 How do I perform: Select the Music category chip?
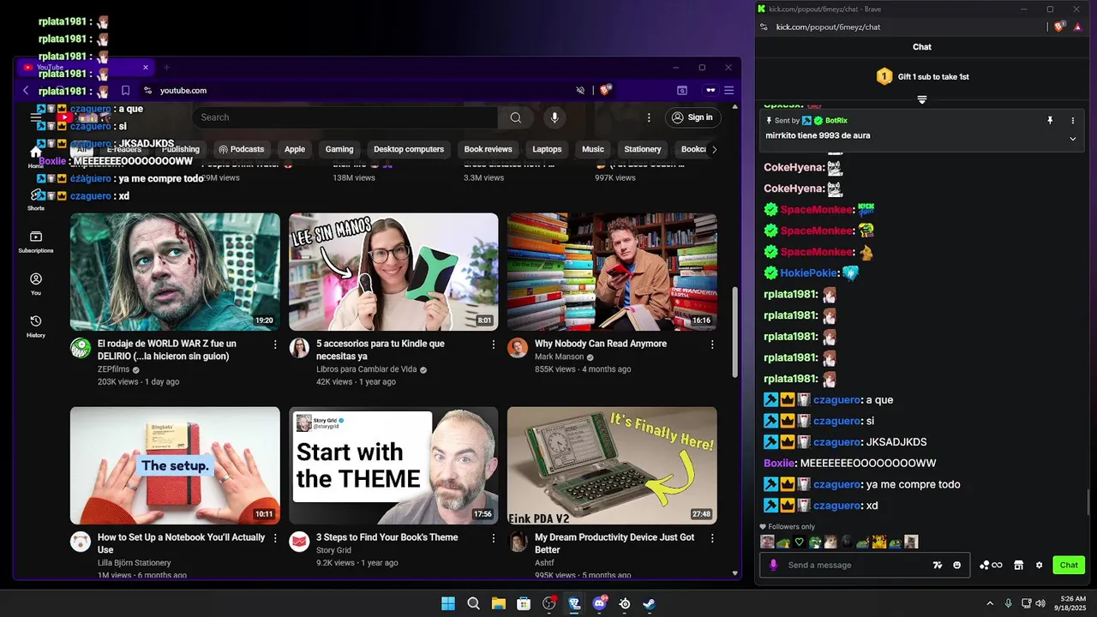[x=593, y=149]
